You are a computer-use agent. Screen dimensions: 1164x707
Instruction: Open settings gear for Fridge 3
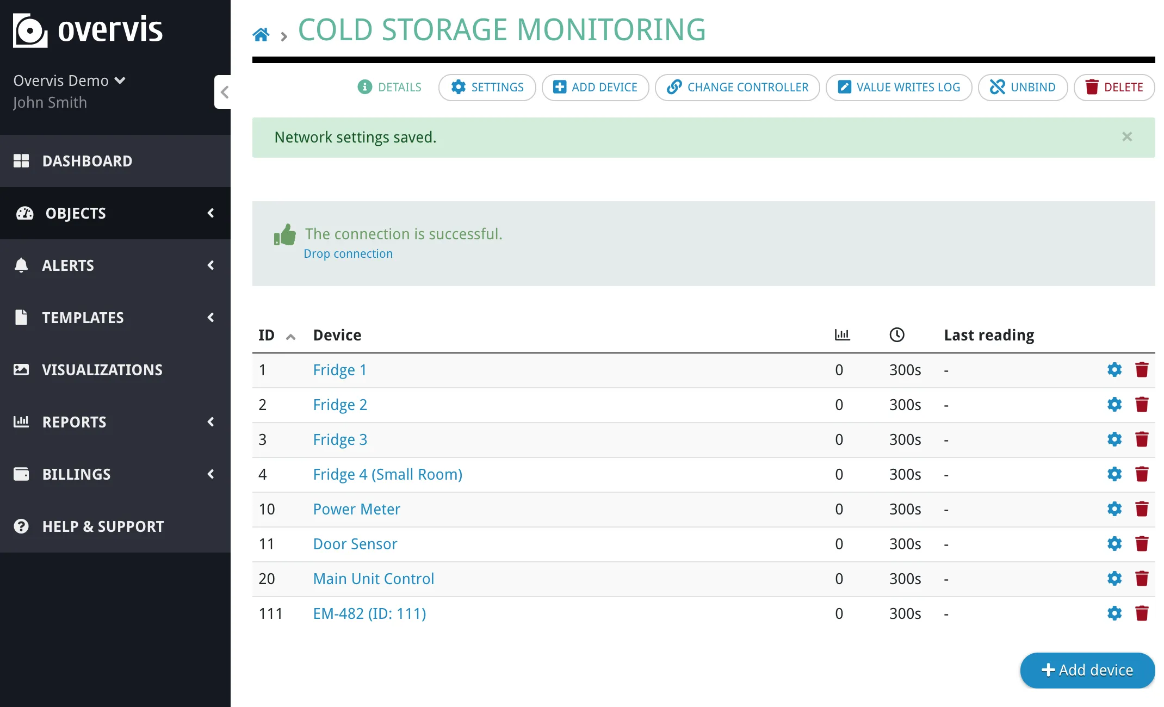[x=1115, y=439]
